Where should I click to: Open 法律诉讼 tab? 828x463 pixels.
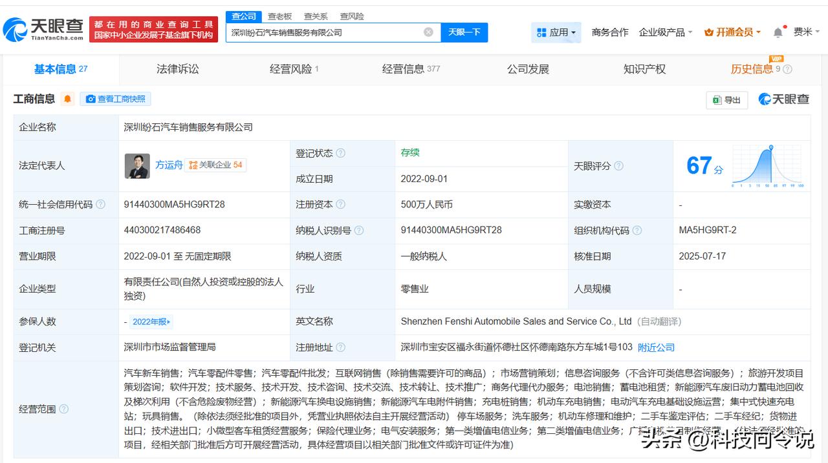pos(178,69)
